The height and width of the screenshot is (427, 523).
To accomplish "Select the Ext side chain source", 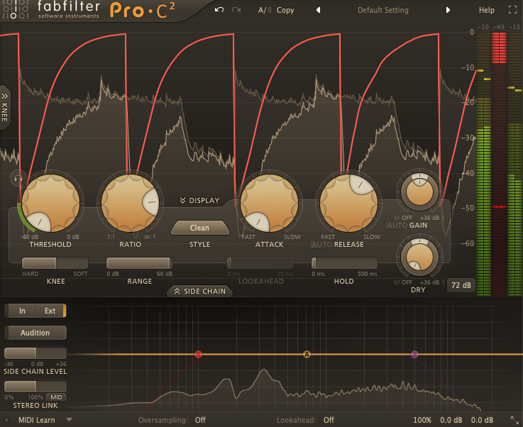I will pos(50,311).
